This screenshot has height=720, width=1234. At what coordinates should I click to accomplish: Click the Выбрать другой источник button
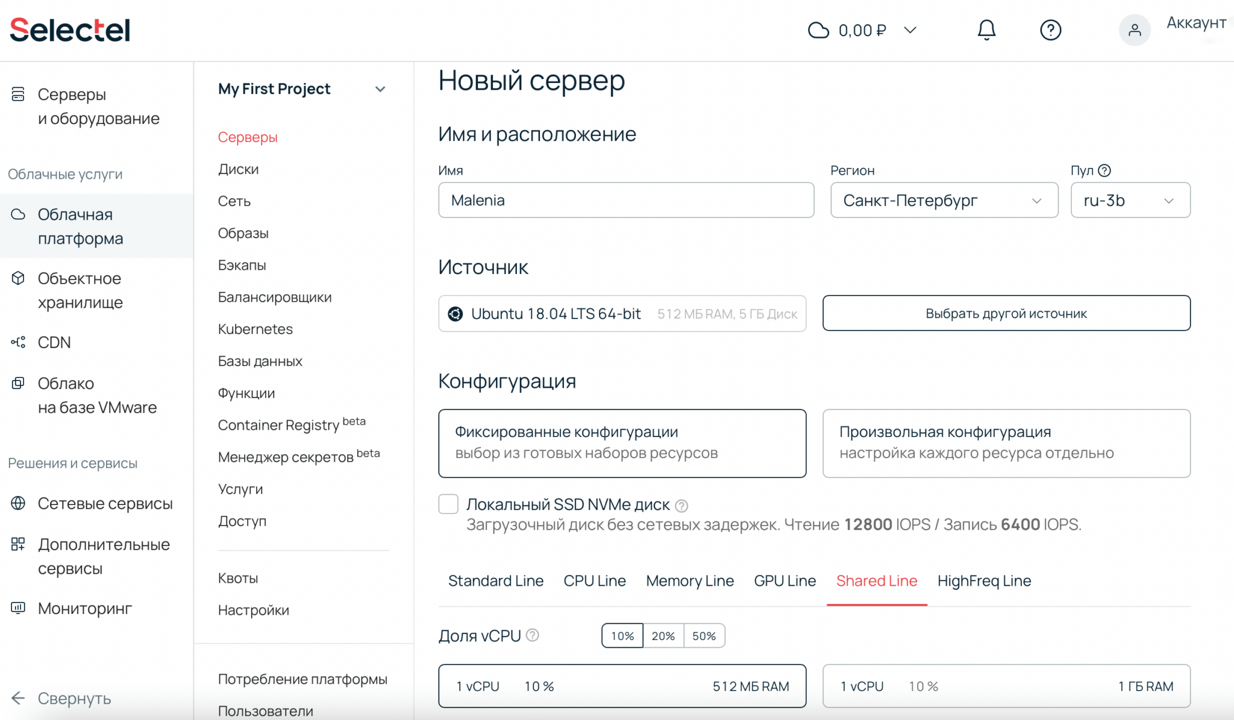click(1006, 313)
